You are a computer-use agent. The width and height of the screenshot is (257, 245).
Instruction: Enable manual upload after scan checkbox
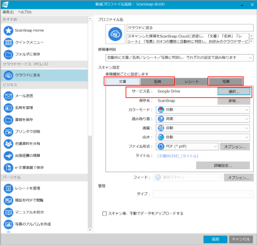click(x=105, y=213)
